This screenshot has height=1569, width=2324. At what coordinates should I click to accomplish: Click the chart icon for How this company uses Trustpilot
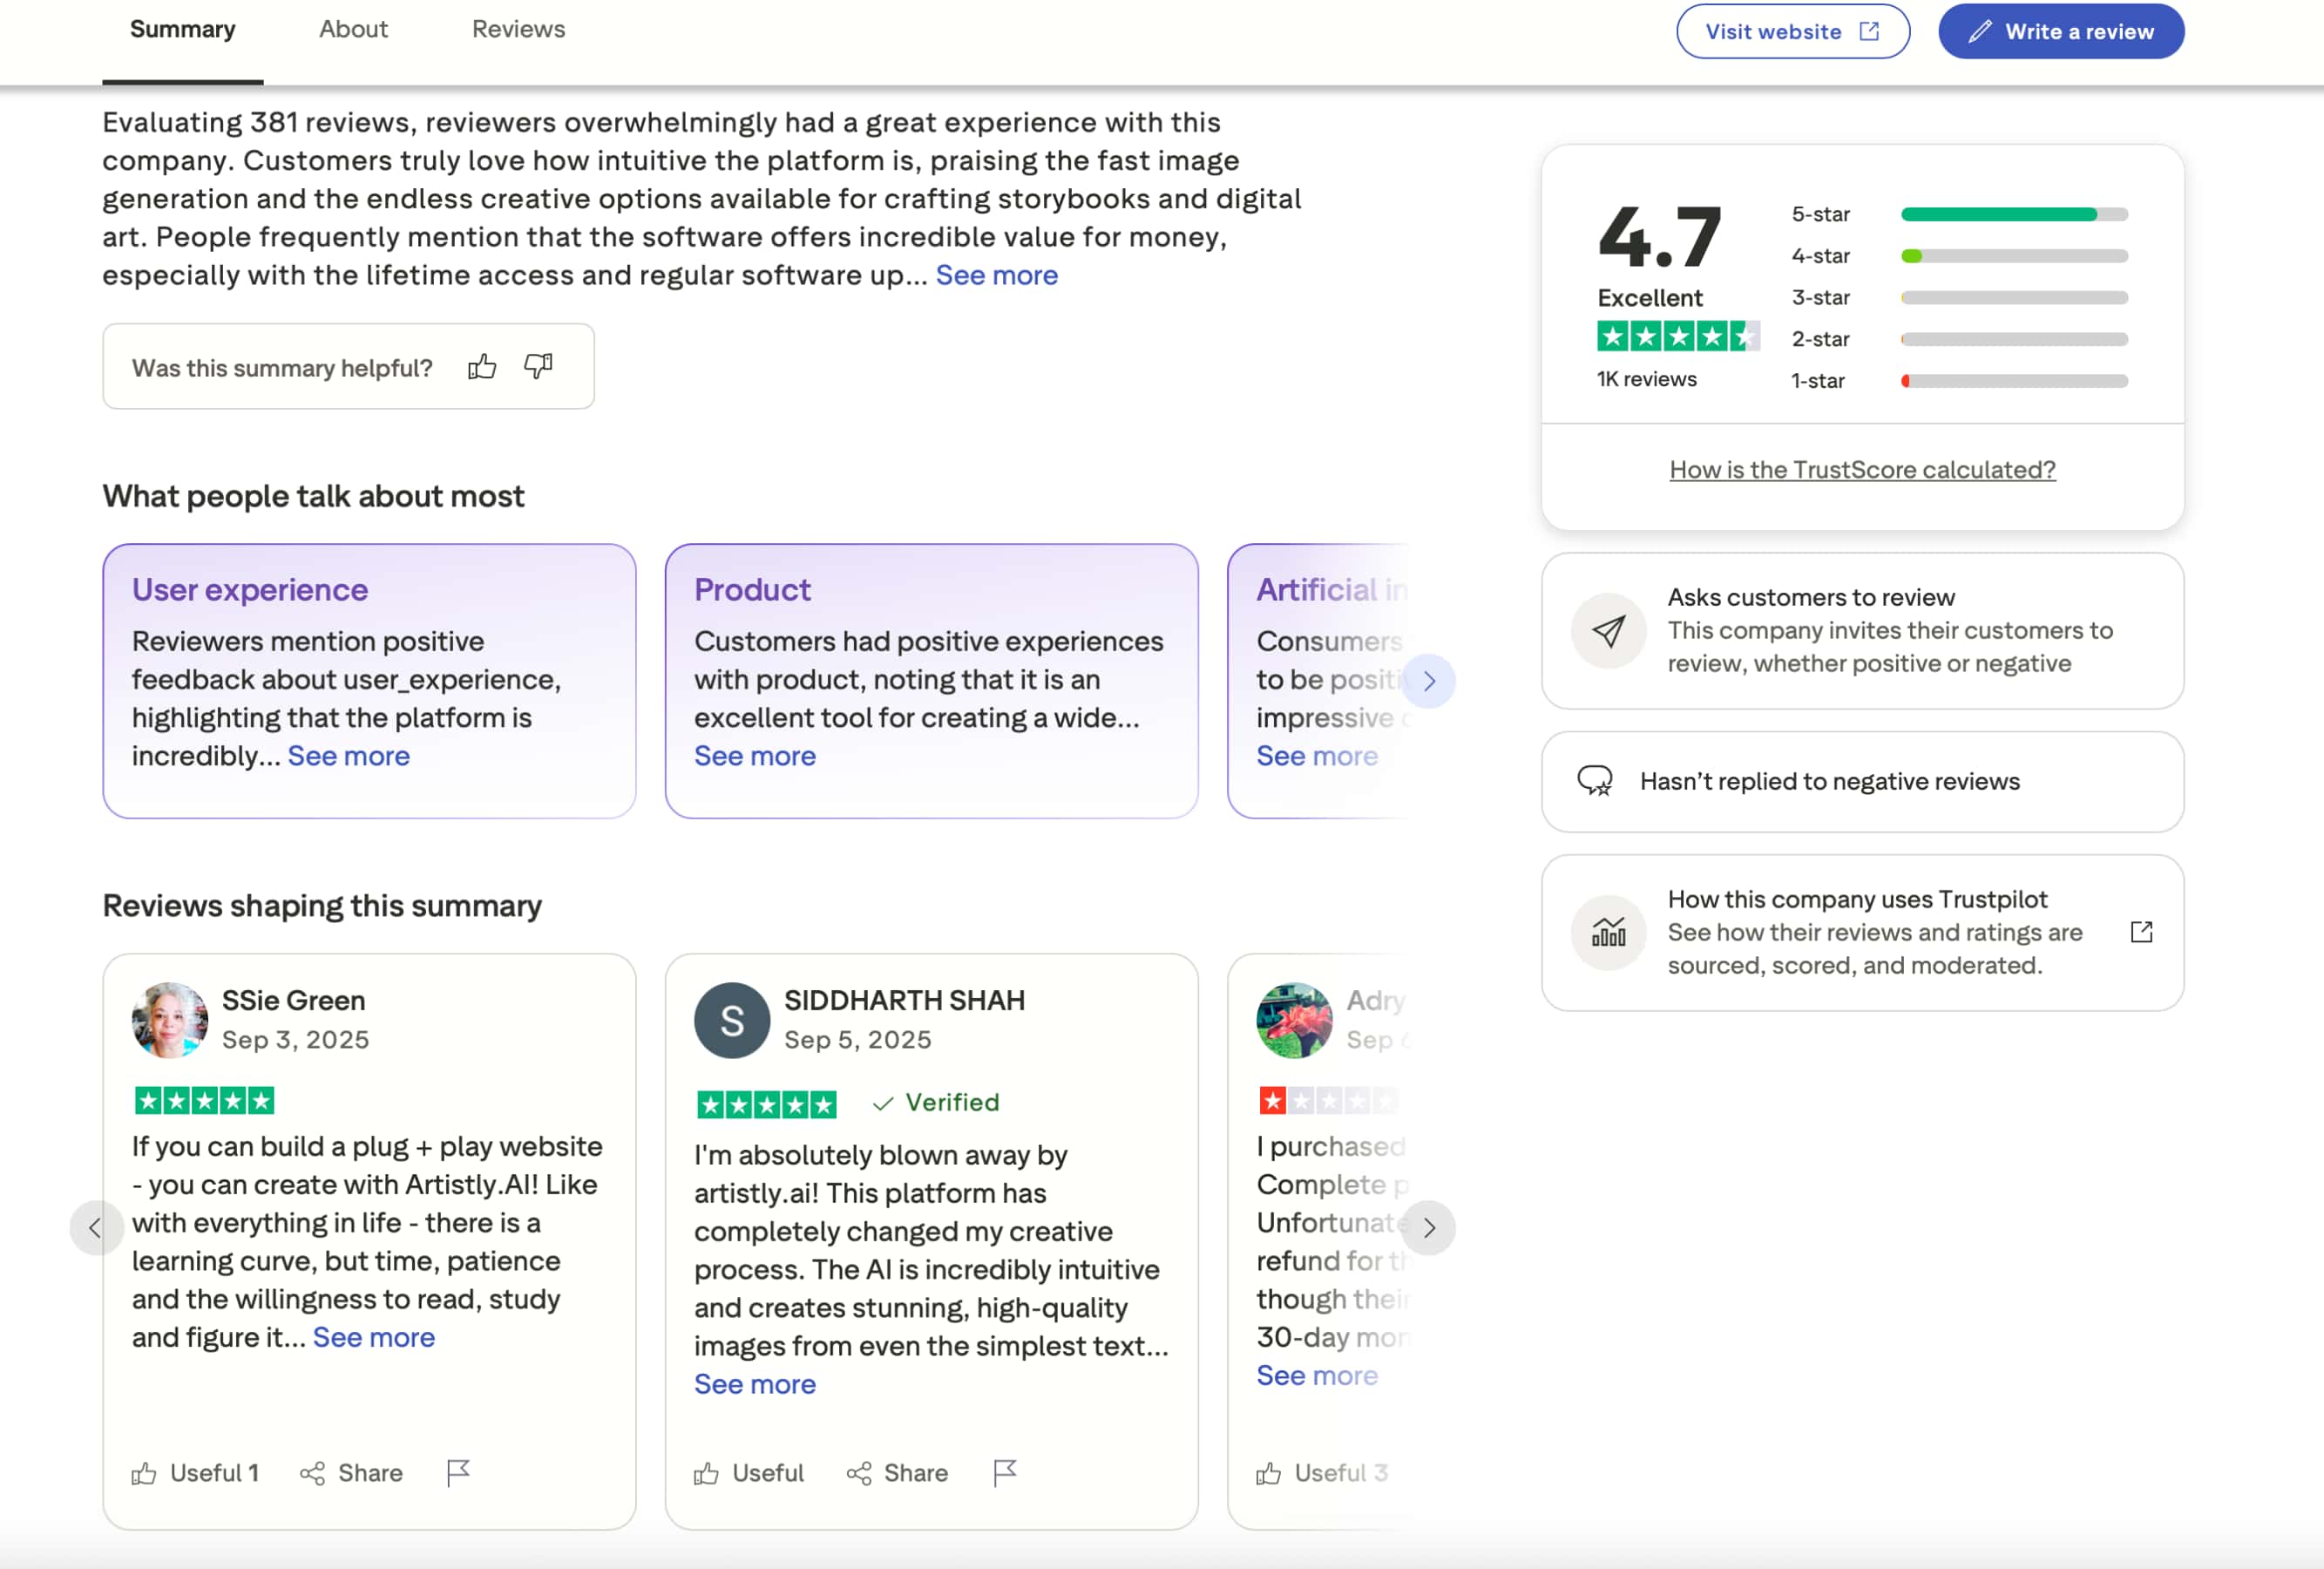1608,932
